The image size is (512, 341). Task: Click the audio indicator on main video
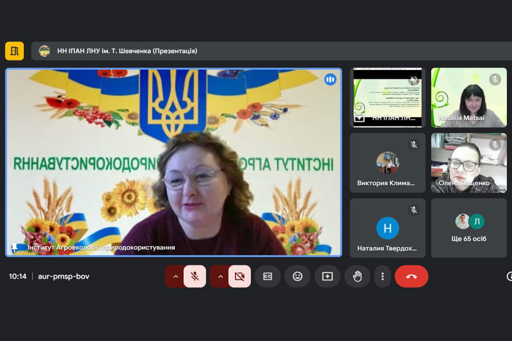coord(330,80)
